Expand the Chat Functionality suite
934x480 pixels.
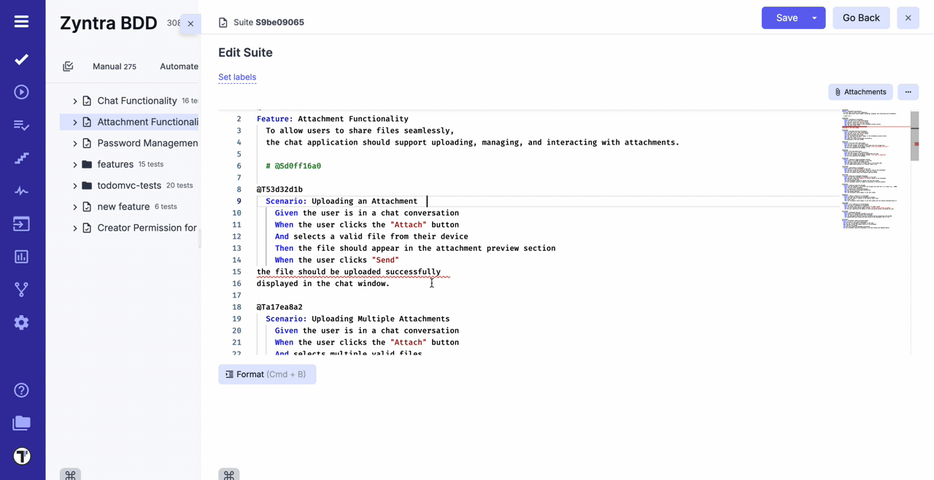point(74,101)
